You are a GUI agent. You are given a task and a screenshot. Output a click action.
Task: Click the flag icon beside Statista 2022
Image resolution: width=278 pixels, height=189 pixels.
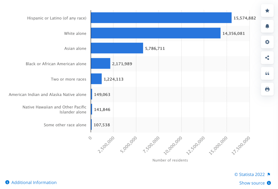pyautogui.click(x=269, y=175)
